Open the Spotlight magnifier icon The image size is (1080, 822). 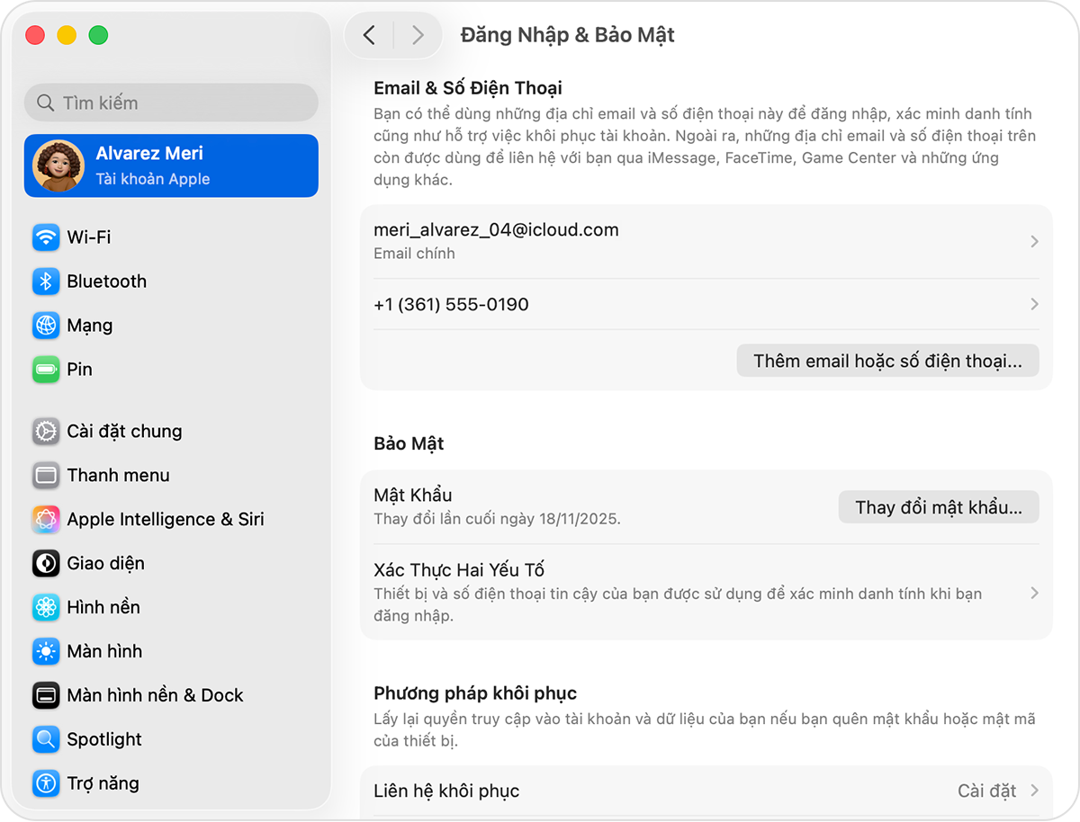click(46, 739)
